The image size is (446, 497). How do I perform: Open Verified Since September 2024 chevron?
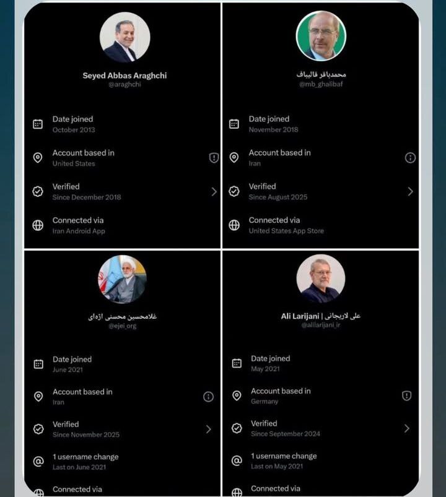[x=406, y=428]
